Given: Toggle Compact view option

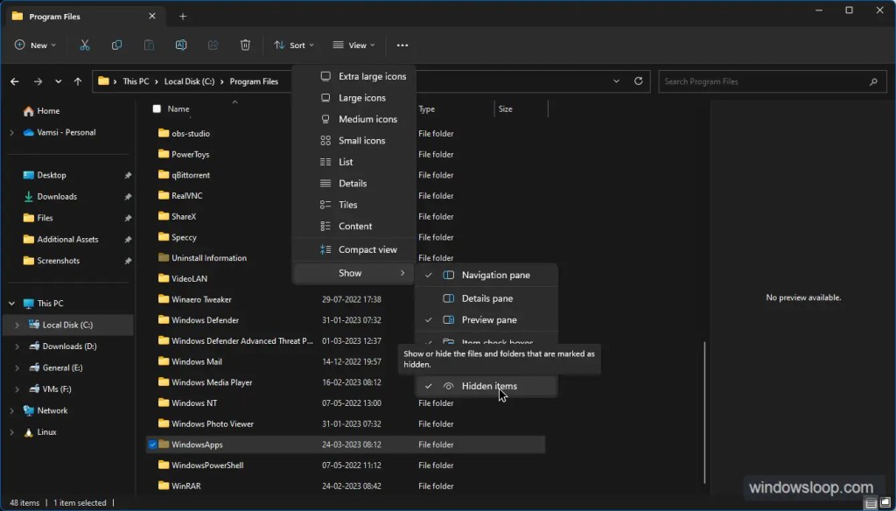Looking at the screenshot, I should point(353,249).
